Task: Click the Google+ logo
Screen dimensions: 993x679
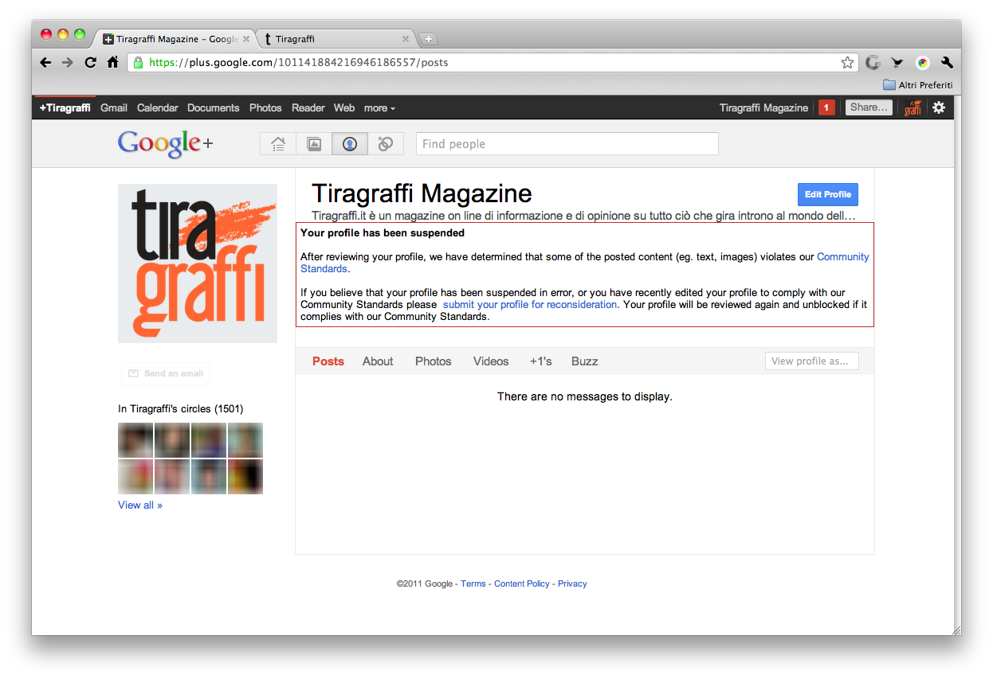Action: [x=166, y=144]
